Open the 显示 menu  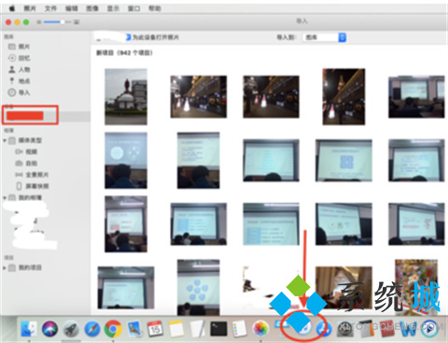pyautogui.click(x=113, y=8)
